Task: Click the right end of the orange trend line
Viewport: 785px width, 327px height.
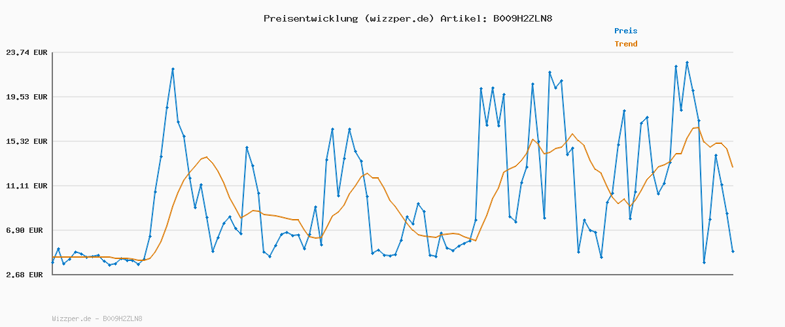Action: 733,167
